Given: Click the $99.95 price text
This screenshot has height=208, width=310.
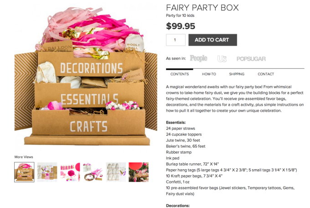Looking at the screenshot, I should click(x=181, y=26).
